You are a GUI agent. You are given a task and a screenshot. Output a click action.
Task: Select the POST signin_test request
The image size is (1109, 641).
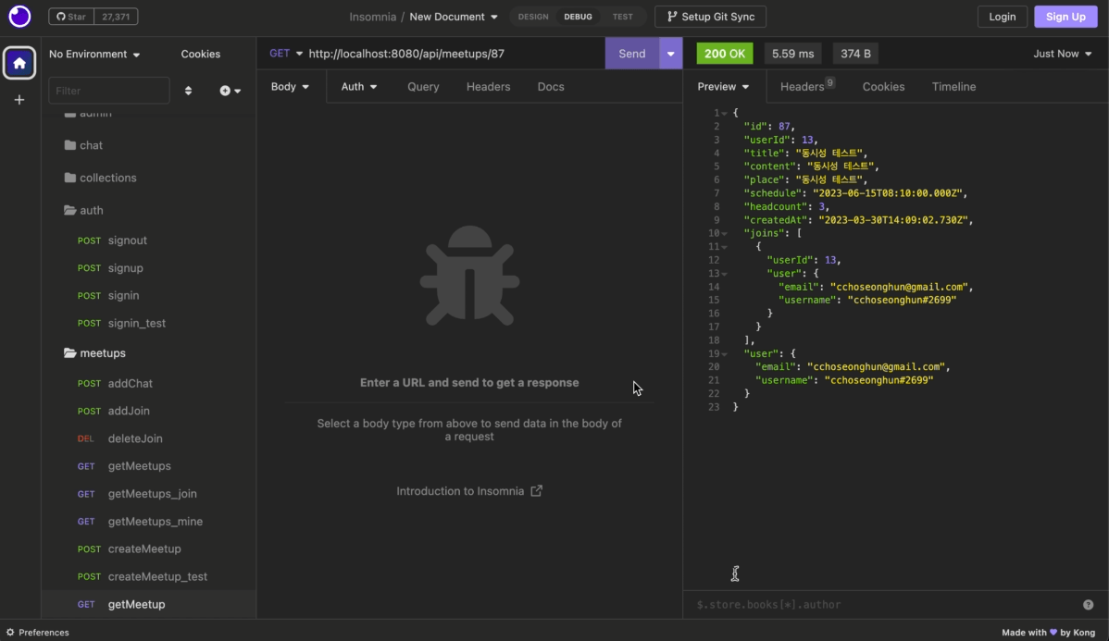[x=148, y=323]
